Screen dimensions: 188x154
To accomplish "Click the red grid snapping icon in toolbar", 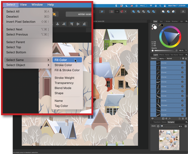I will 112,12.
